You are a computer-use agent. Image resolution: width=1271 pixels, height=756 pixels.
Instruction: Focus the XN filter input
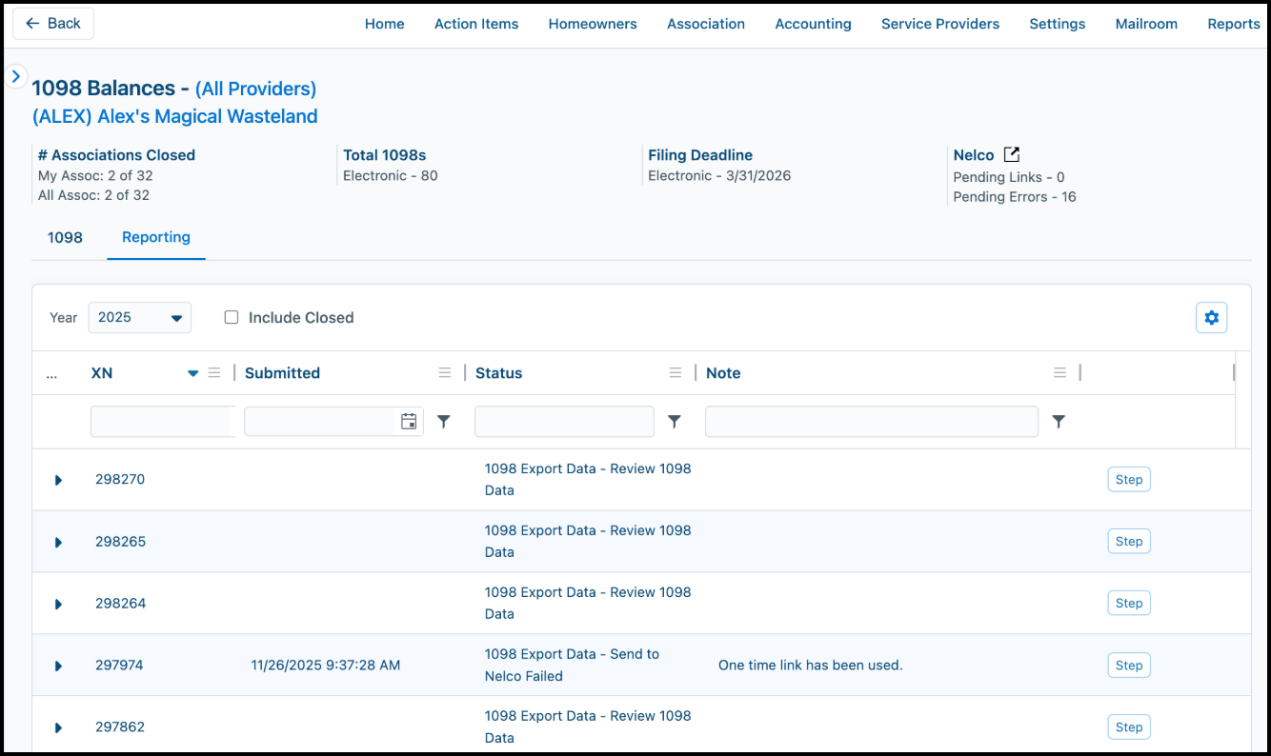pyautogui.click(x=163, y=421)
